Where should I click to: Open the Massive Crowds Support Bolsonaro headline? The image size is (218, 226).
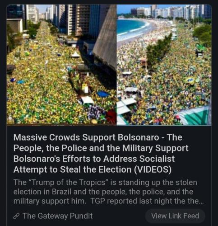[101, 153]
